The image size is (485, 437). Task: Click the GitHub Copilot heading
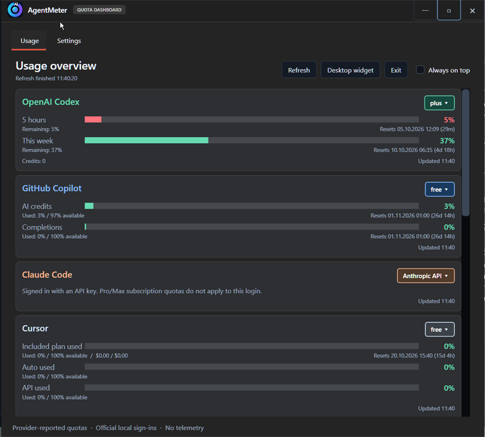coord(52,188)
